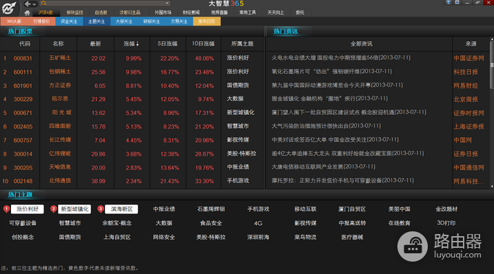
Task: Open news 大气污染防治措施预计很快出台
Action: [326, 126]
